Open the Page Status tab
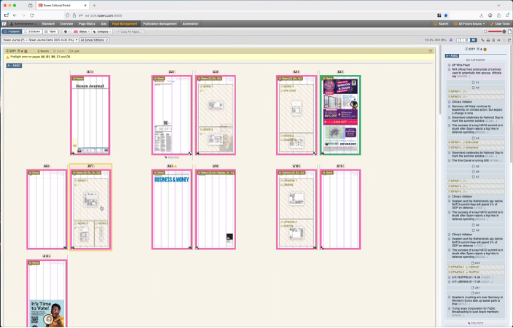 (x=87, y=23)
